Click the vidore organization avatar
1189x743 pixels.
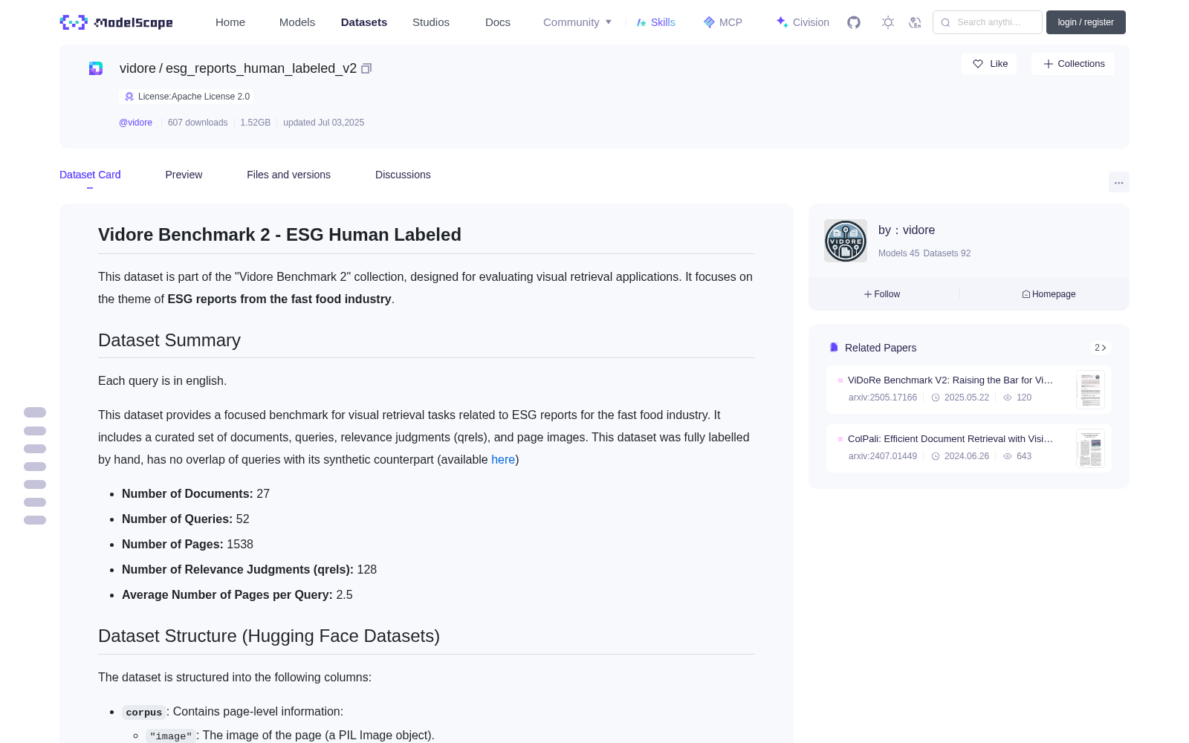click(846, 241)
